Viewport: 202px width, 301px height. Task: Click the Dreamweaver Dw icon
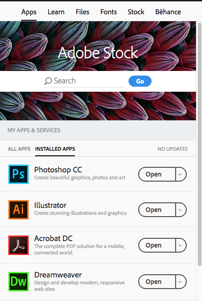pyautogui.click(x=18, y=282)
